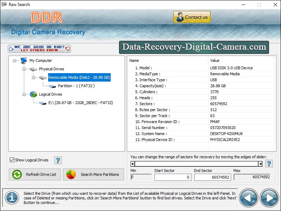Collapse the Physical Drives node
281x211 pixels.
(x=24, y=69)
